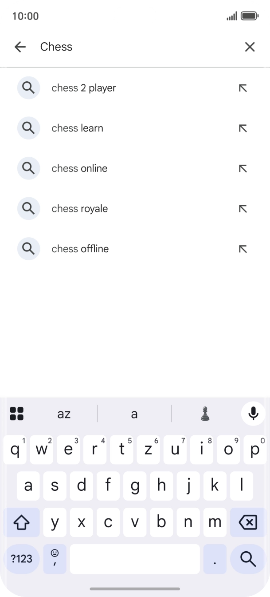Image resolution: width=270 pixels, height=597 pixels.
Task: Insert chess royale suggestion via arrow icon
Action: point(243,209)
